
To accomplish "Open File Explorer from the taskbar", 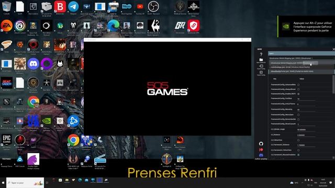I will pos(67,180).
